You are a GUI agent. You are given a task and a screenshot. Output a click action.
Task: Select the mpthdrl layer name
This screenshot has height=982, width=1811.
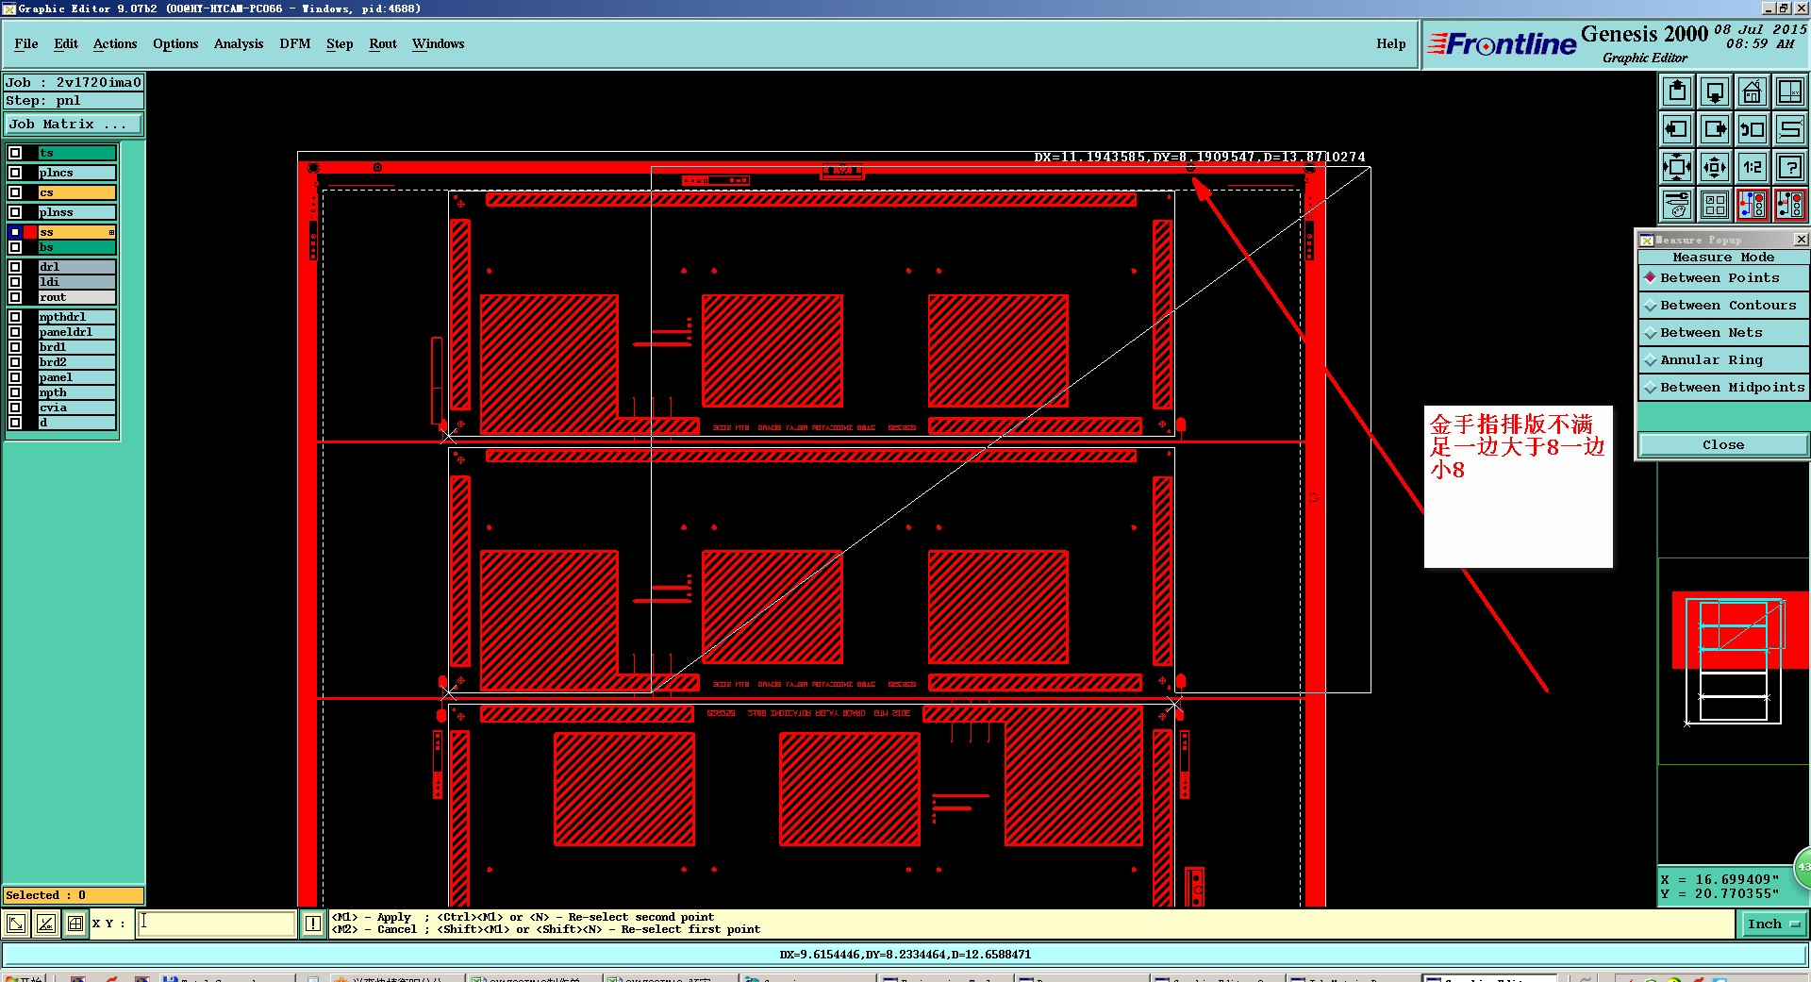(77, 317)
